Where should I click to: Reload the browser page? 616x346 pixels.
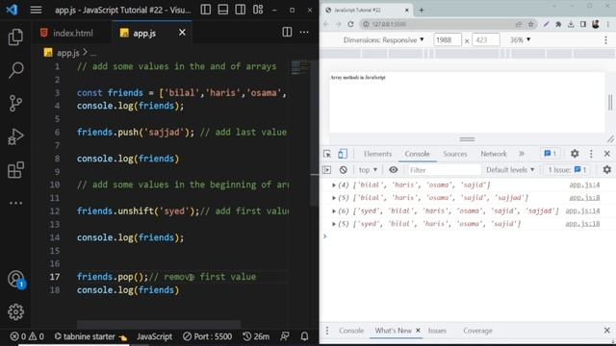pyautogui.click(x=350, y=24)
